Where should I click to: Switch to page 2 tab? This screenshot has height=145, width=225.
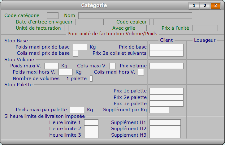pyautogui.click(x=205, y=6)
